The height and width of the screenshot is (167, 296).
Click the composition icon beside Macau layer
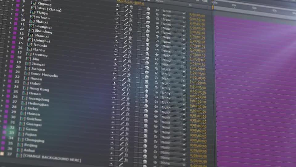pos(29,49)
